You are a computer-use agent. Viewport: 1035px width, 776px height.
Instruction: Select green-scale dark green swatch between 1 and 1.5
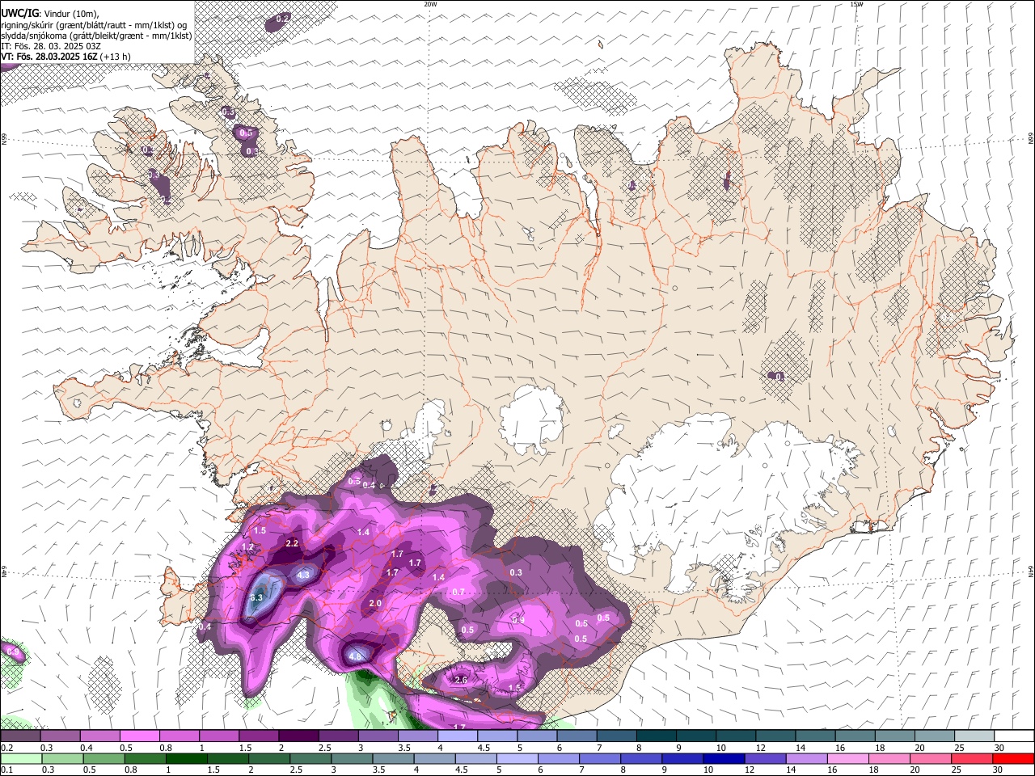click(186, 758)
